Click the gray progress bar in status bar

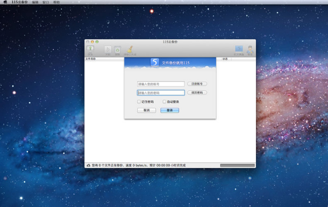pyautogui.click(x=238, y=165)
